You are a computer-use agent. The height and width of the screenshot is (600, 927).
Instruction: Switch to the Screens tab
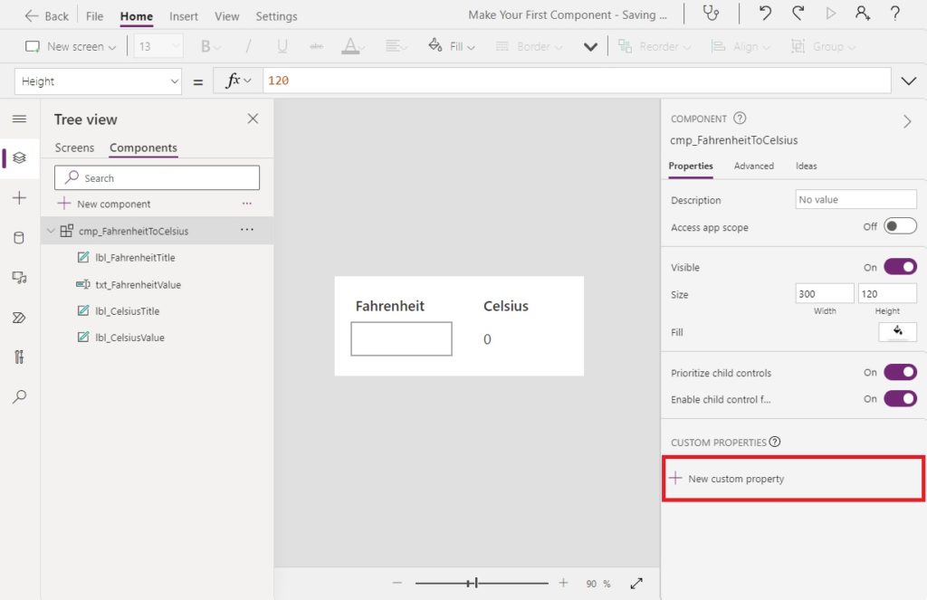click(x=74, y=148)
